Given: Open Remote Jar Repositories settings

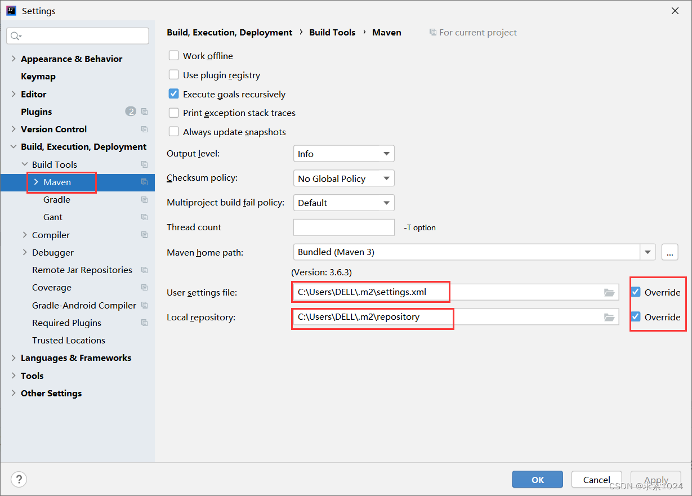Looking at the screenshot, I should click(x=82, y=270).
